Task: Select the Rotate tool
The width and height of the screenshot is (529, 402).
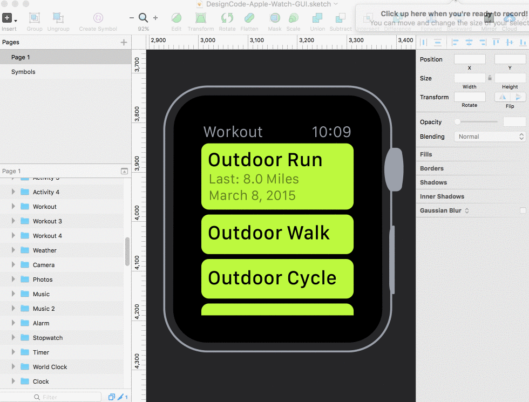Action: pyautogui.click(x=227, y=18)
